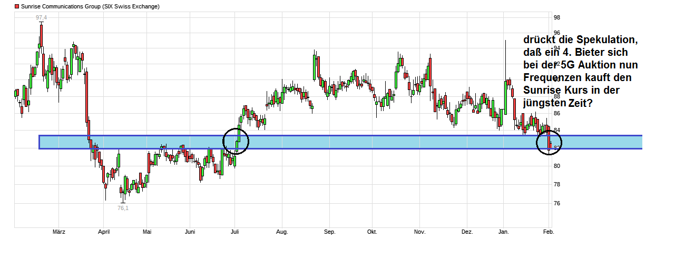Select the '86' price axis label
This screenshot has width=685, height=279.
click(556, 114)
